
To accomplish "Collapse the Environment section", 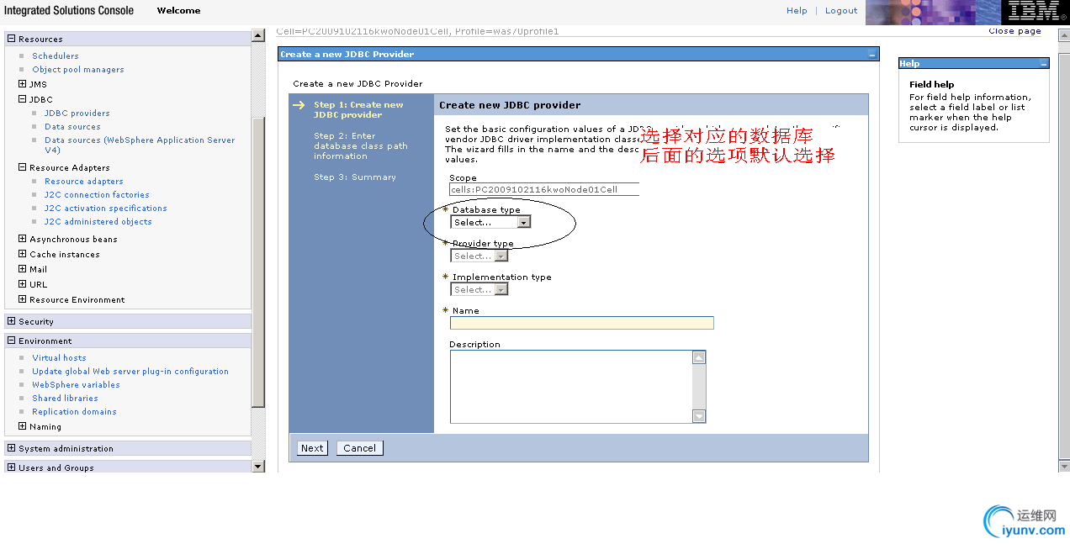I will 11,341.
